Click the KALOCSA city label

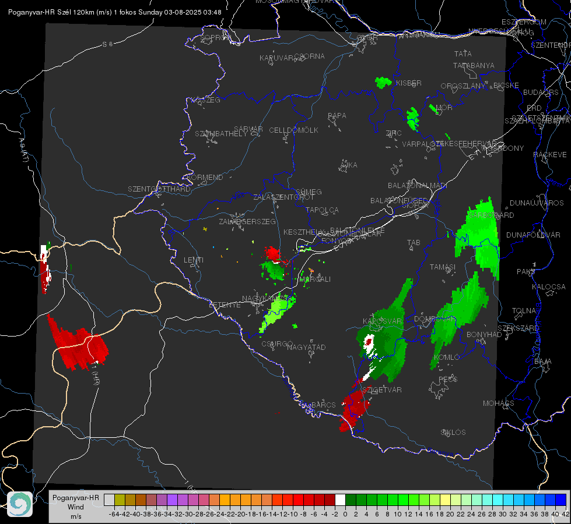548,286
